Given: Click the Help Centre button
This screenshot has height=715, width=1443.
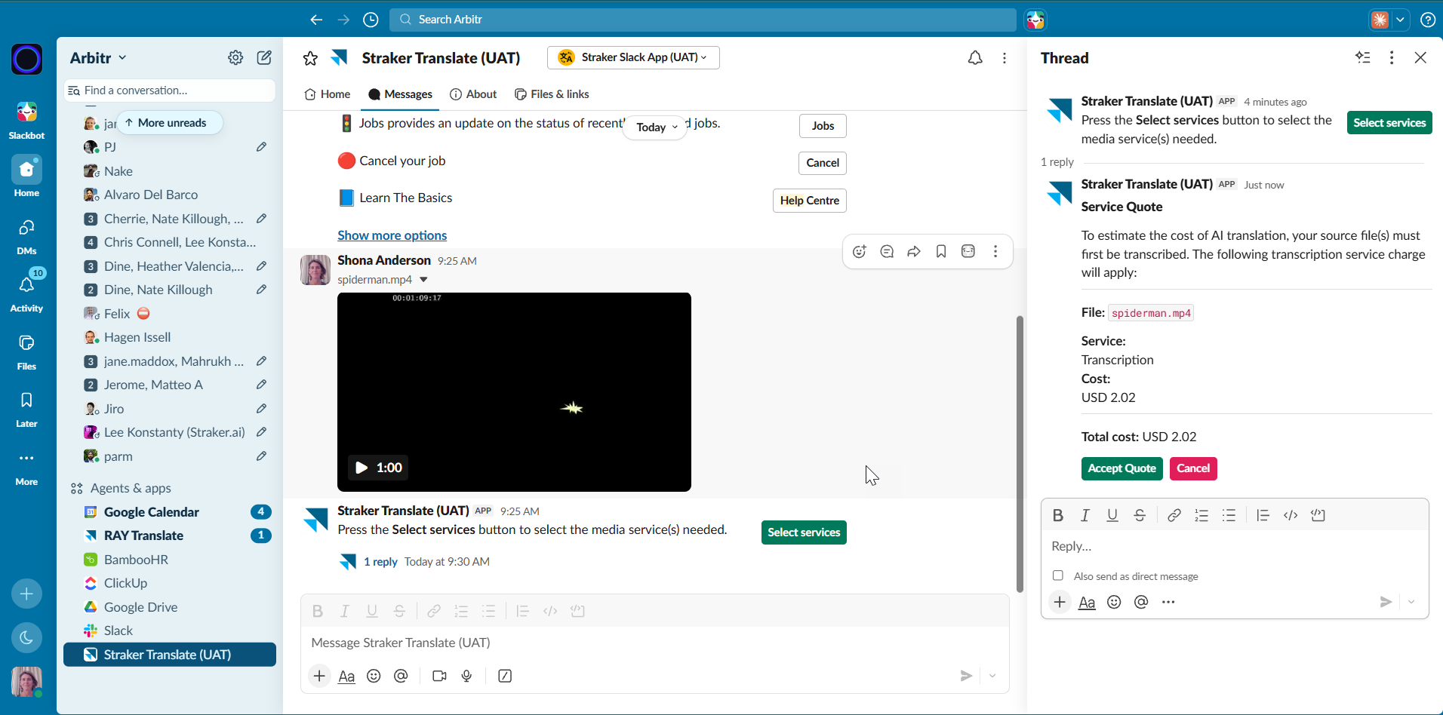Looking at the screenshot, I should (809, 201).
